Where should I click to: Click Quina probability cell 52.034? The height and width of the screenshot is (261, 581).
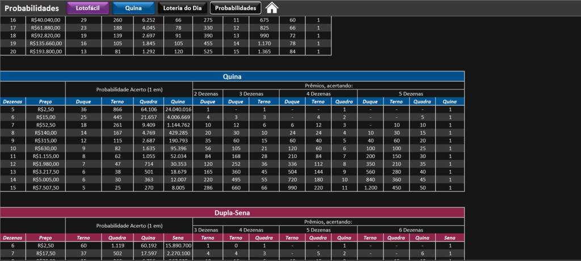(178, 156)
